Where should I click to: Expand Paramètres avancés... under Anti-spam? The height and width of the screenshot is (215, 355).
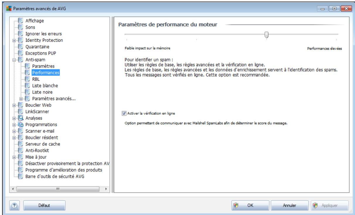(x=21, y=99)
